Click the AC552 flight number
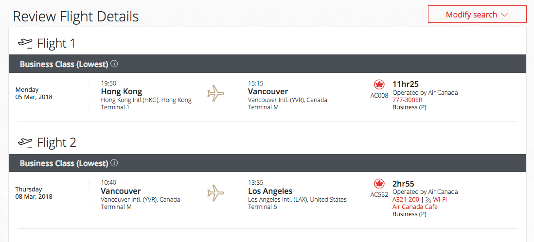Screen dimensions: 534x242 pyautogui.click(x=379, y=195)
